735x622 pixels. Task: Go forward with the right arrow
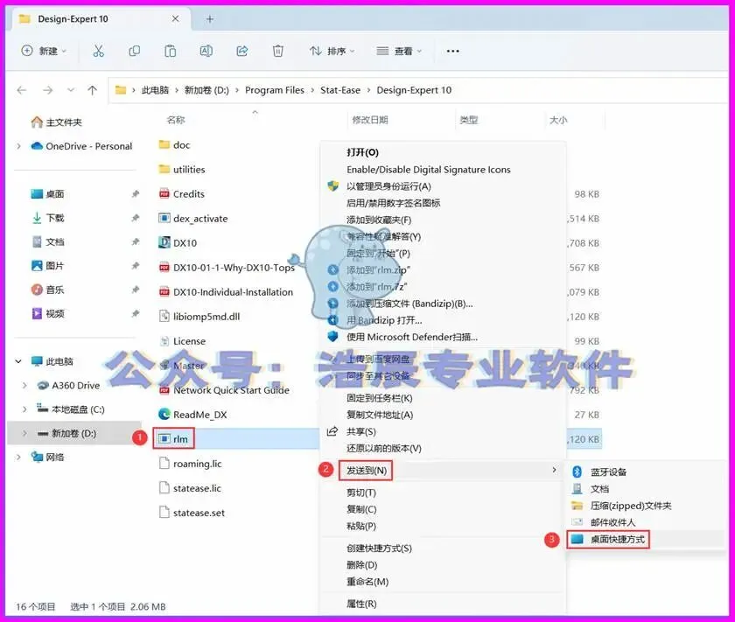tap(48, 90)
